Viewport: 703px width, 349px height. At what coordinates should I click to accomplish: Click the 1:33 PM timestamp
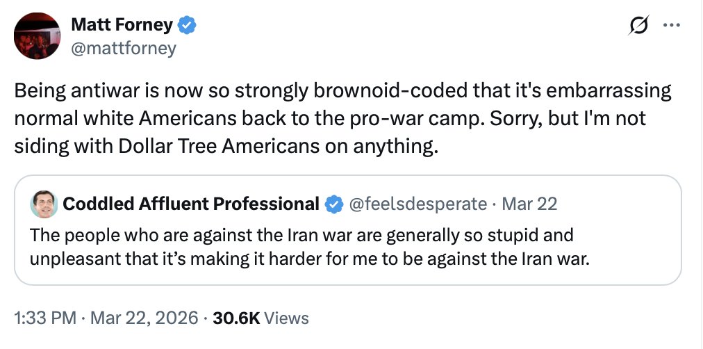[x=44, y=318]
